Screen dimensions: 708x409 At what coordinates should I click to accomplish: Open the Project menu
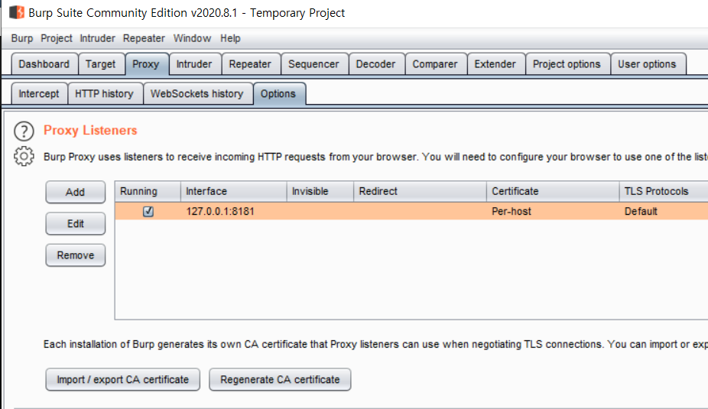tap(57, 38)
